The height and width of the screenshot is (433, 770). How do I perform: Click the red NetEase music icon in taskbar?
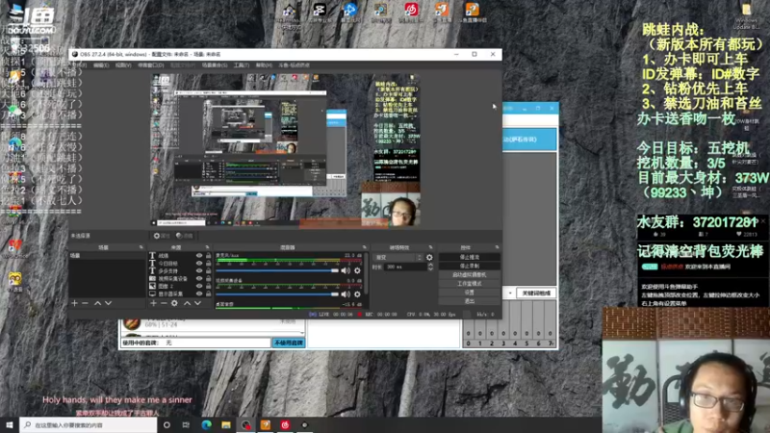[285, 425]
